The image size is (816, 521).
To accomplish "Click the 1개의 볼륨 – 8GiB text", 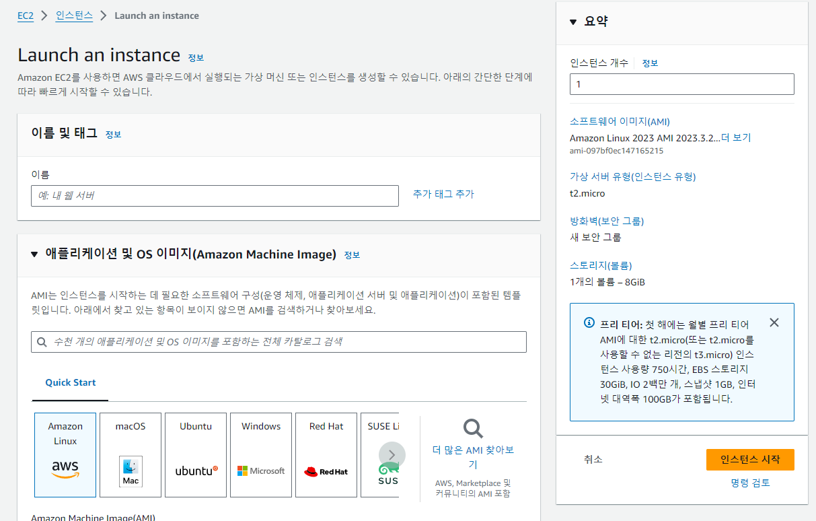I will 607,282.
